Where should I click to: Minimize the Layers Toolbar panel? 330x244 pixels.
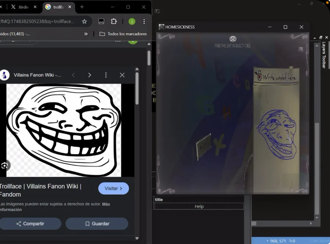pyautogui.click(x=315, y=38)
